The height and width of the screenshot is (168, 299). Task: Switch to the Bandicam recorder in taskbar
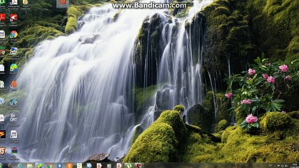139,166
